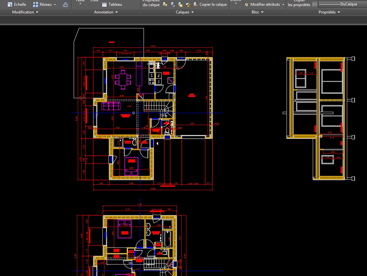Open the Modifier attributs dropdown arrow

pos(283,4)
